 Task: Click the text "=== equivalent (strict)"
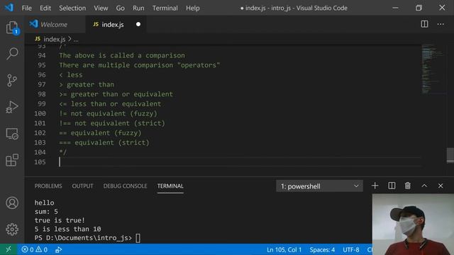[104, 142]
